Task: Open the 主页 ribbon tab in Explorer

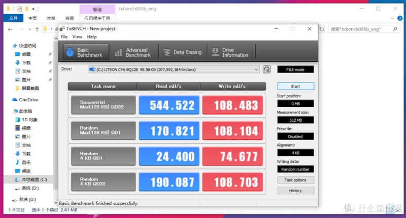Action: pos(32,18)
